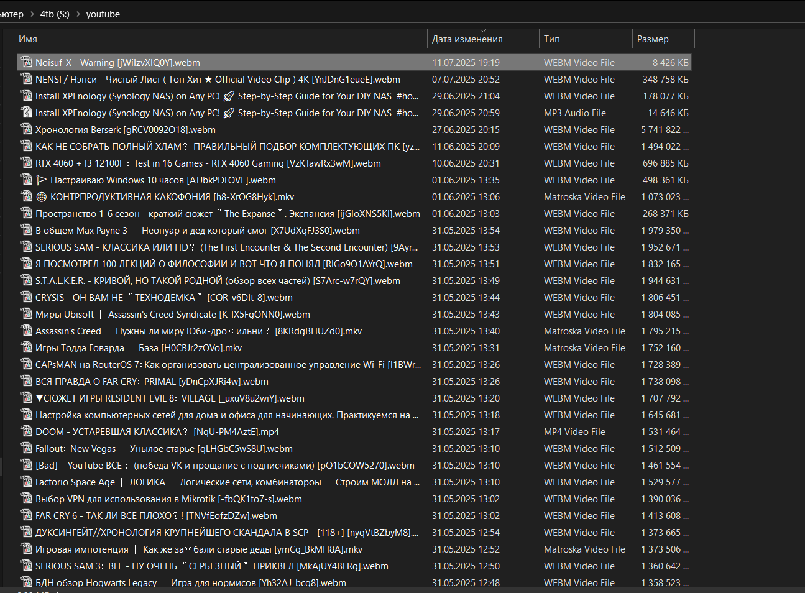Viewport: 805px width, 593px height.
Task: Sort files by the Тип column
Action: coord(552,39)
